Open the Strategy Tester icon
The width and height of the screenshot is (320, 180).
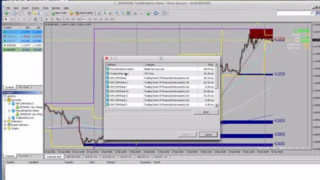(45, 13)
